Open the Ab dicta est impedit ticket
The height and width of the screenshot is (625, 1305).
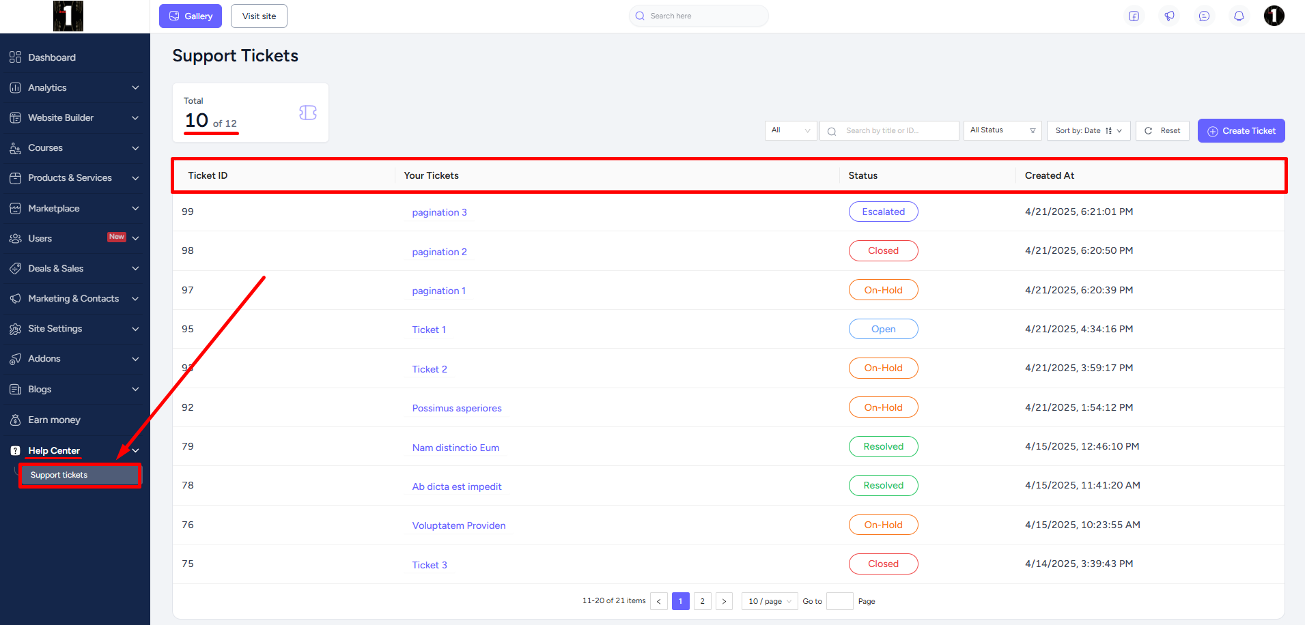457,486
